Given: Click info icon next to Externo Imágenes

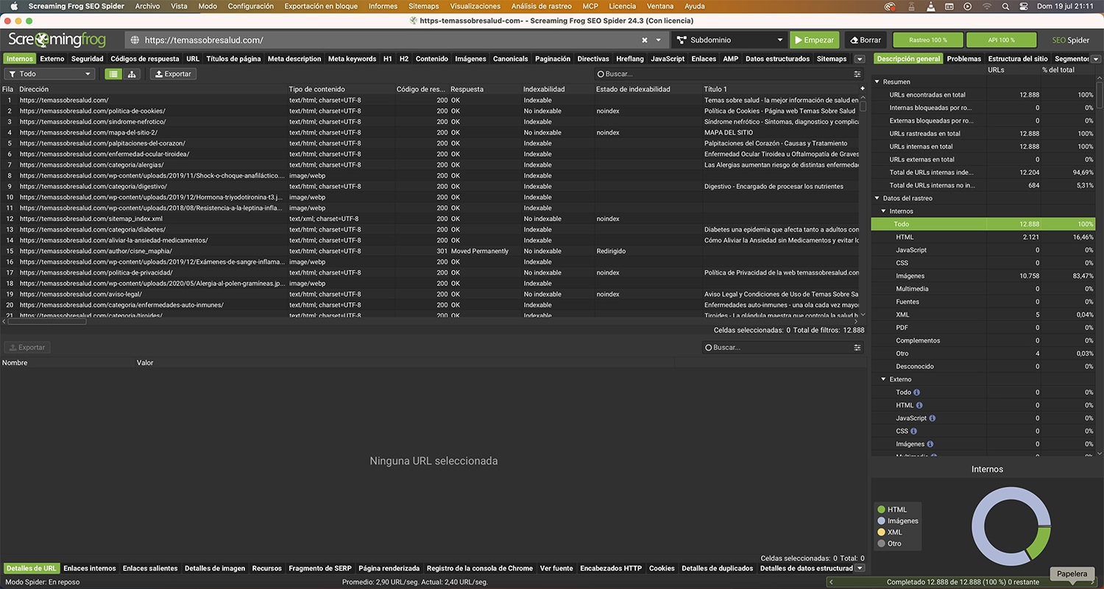Looking at the screenshot, I should click(x=931, y=444).
